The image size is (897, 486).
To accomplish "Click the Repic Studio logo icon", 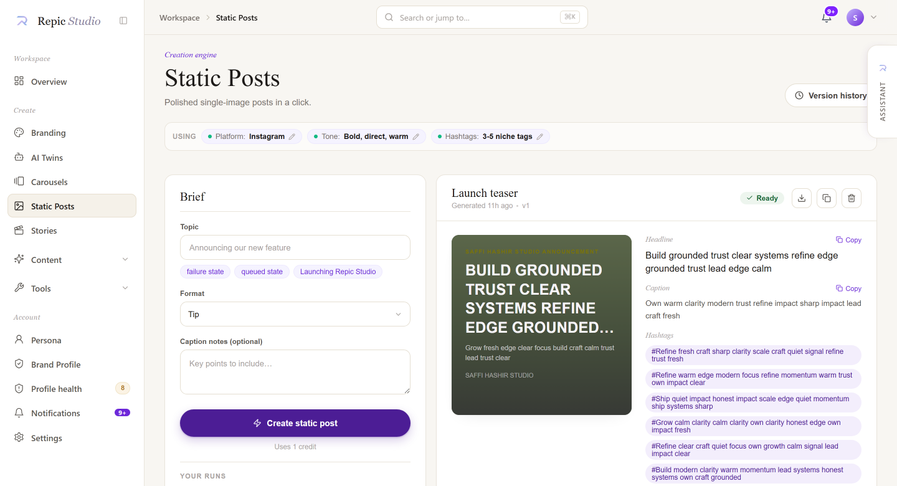I will click(x=22, y=21).
